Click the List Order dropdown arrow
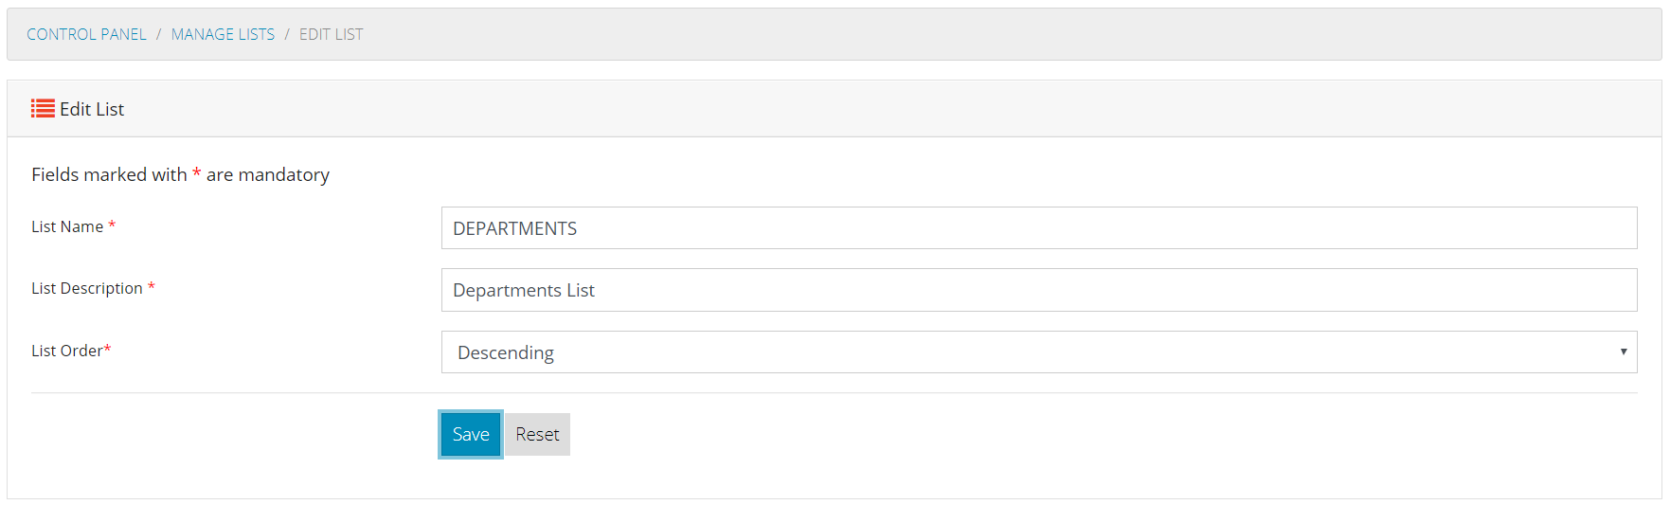 coord(1623,352)
